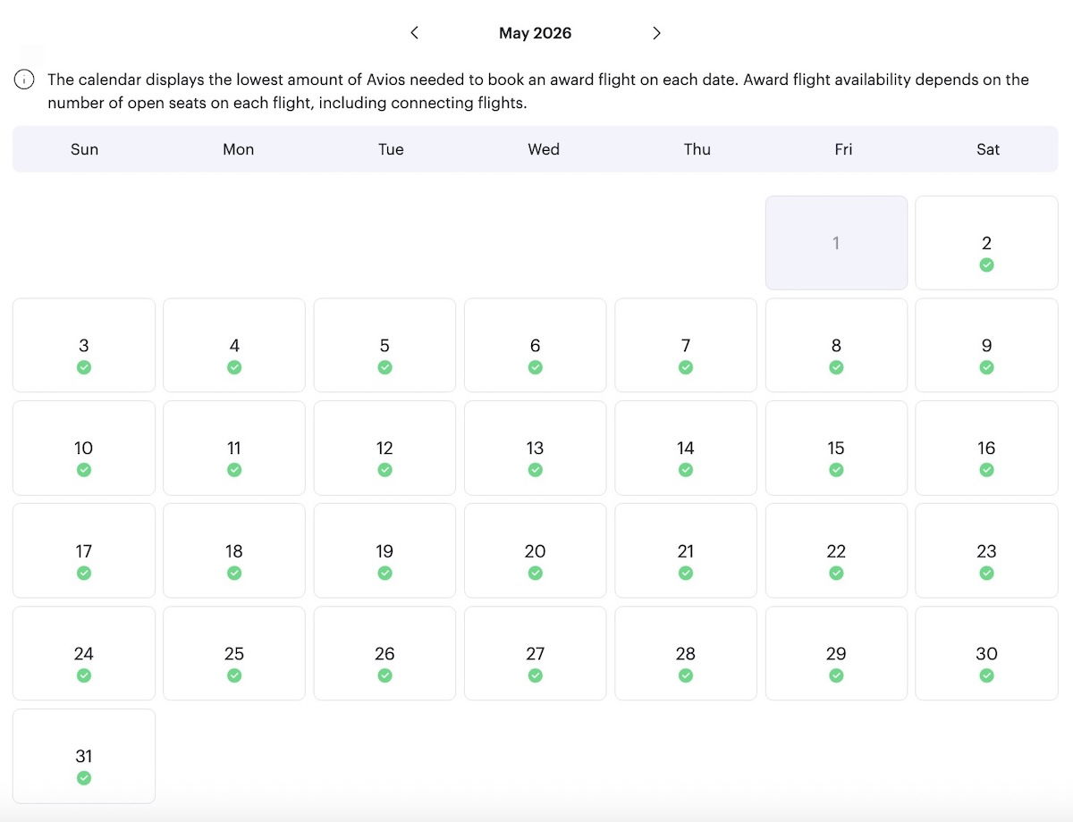This screenshot has height=822, width=1073.
Task: Choose May 16 in the calendar
Action: pos(986,448)
